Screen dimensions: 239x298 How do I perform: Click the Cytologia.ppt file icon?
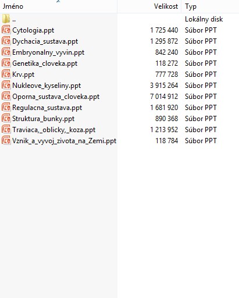6,30
